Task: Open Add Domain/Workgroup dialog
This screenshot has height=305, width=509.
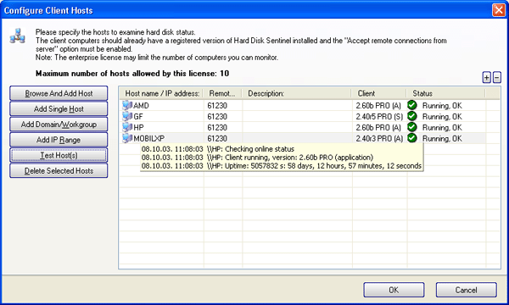Action: coord(59,125)
